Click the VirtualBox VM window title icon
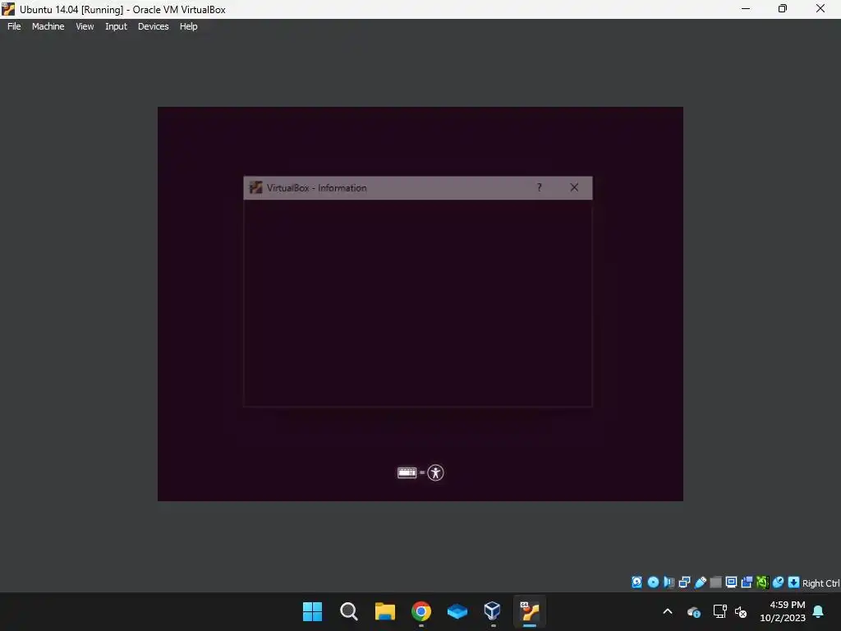The width and height of the screenshot is (841, 631). (8, 9)
